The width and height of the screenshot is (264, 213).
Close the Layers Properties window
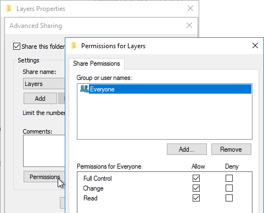[x=190, y=8]
